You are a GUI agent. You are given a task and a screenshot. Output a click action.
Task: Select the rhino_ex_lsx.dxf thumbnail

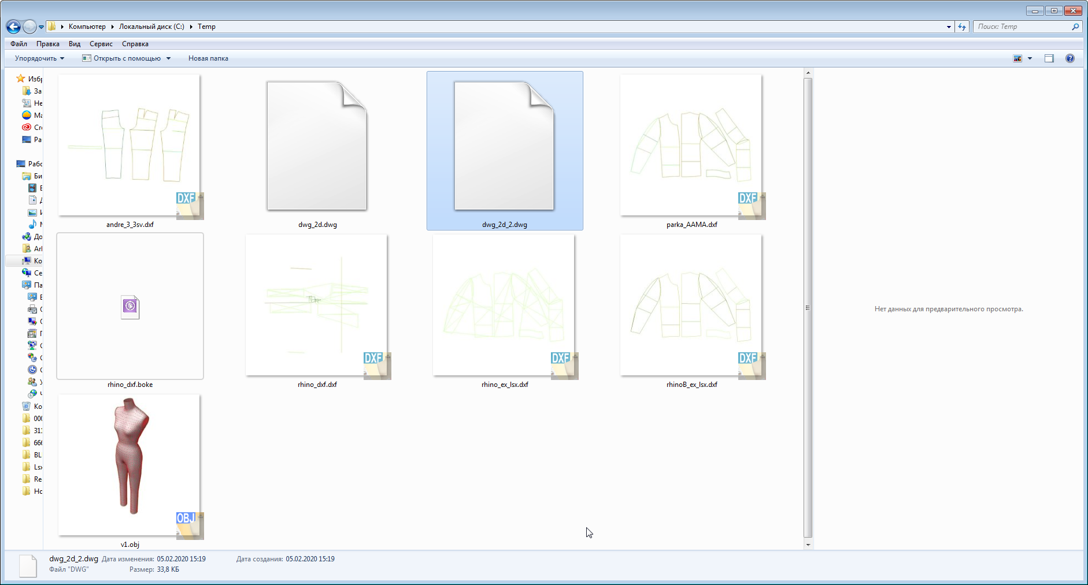point(504,305)
